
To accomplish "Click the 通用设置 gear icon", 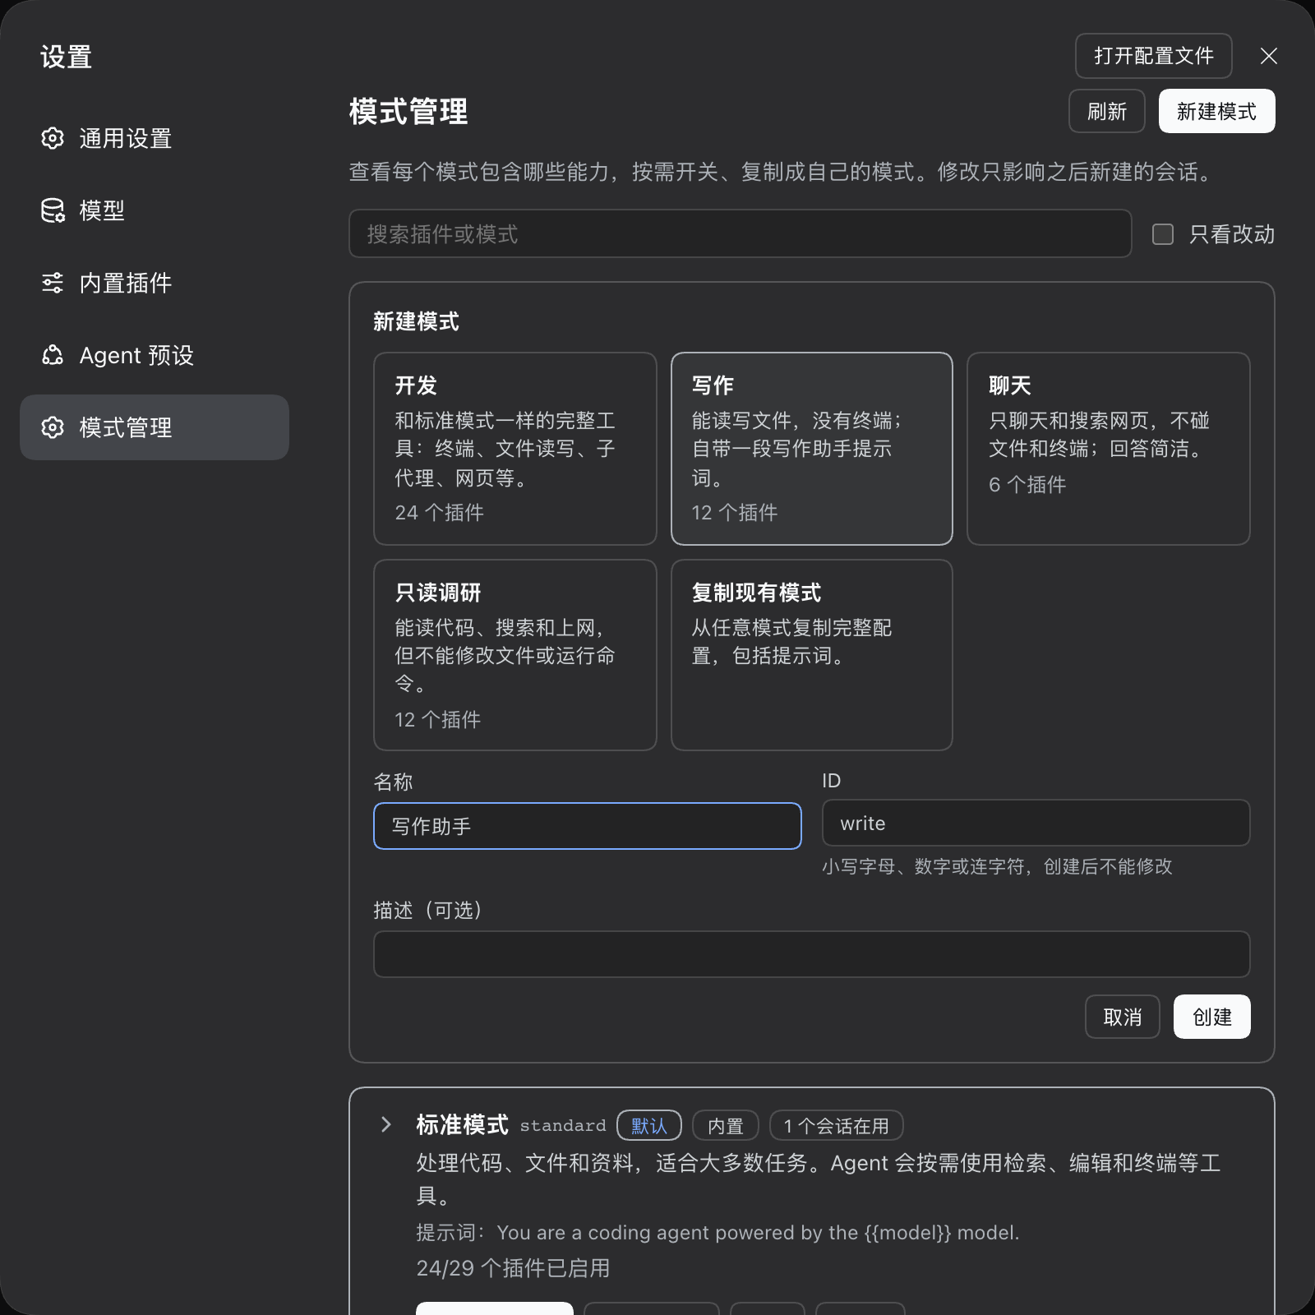I will point(53,138).
